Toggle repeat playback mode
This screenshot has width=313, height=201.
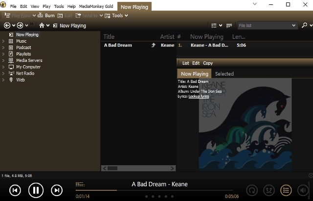252,190
